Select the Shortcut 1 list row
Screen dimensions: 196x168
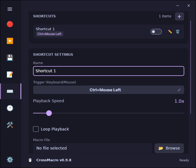(x=109, y=32)
